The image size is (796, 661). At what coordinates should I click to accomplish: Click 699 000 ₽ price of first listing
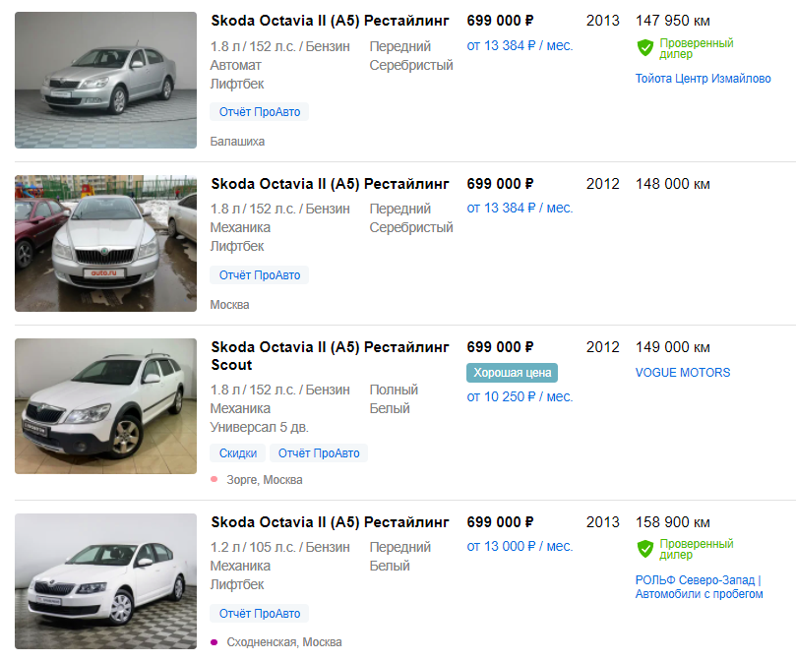click(x=500, y=21)
